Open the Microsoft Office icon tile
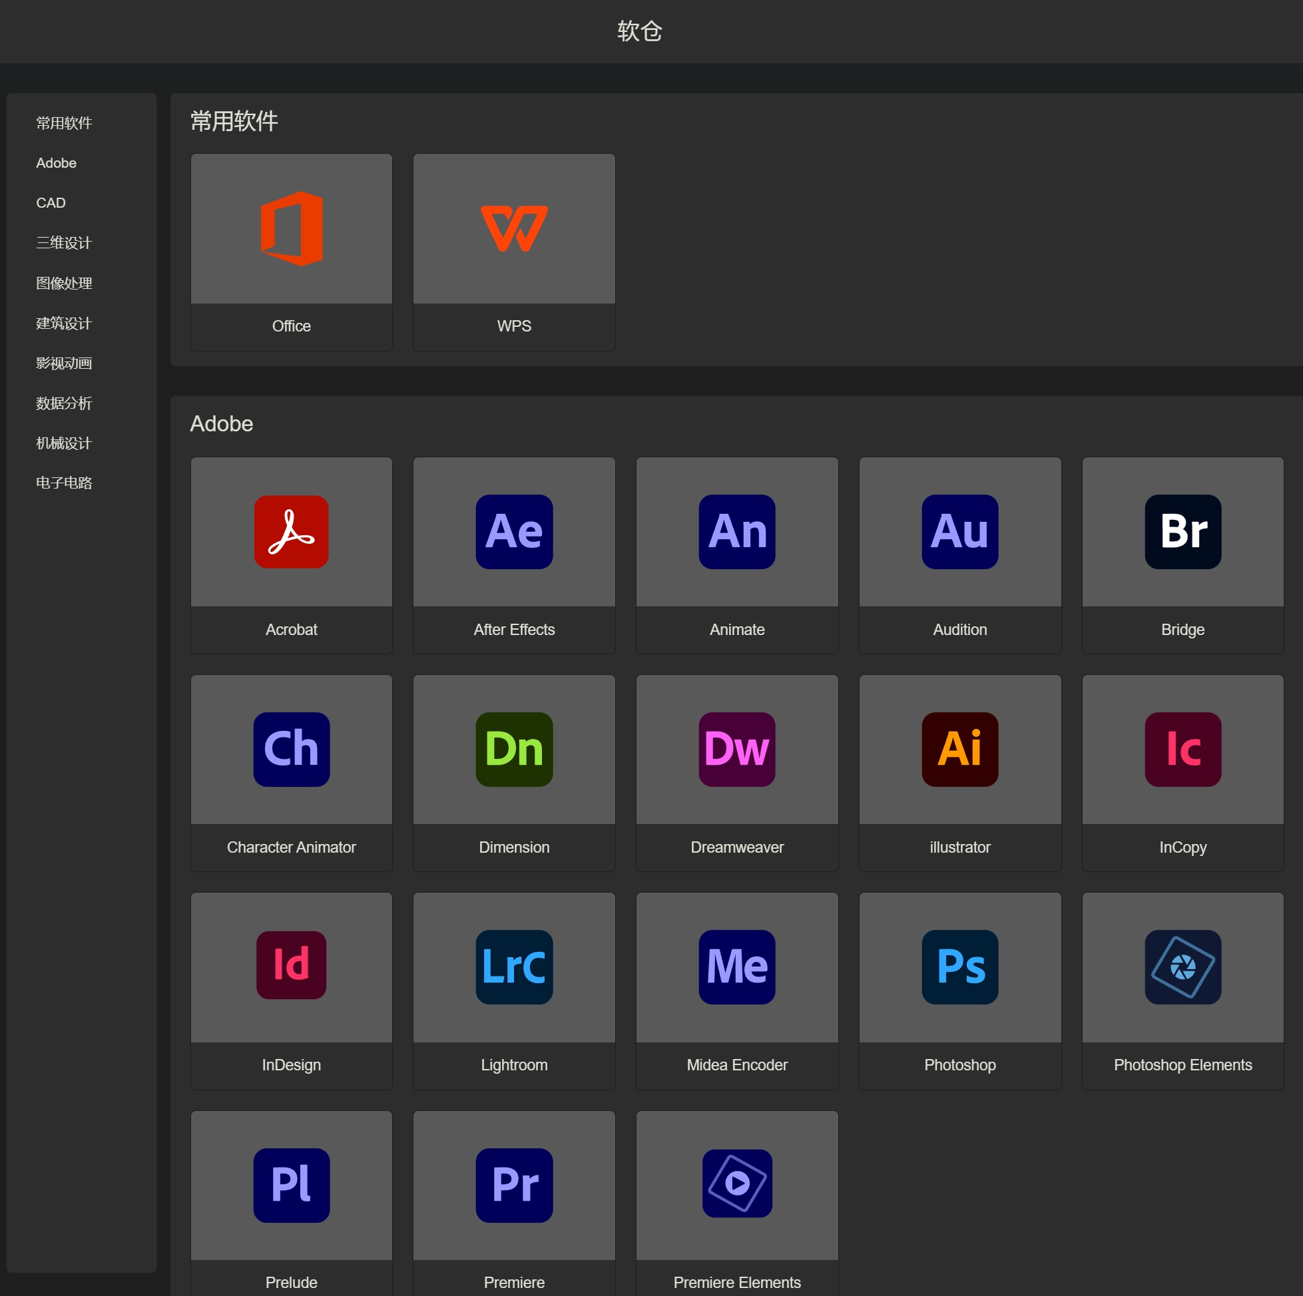This screenshot has height=1296, width=1303. click(x=292, y=228)
